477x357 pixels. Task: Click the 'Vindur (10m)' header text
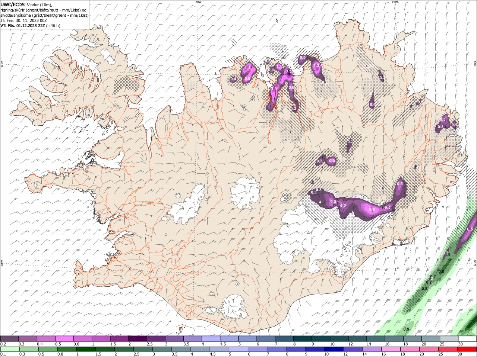tap(40, 4)
